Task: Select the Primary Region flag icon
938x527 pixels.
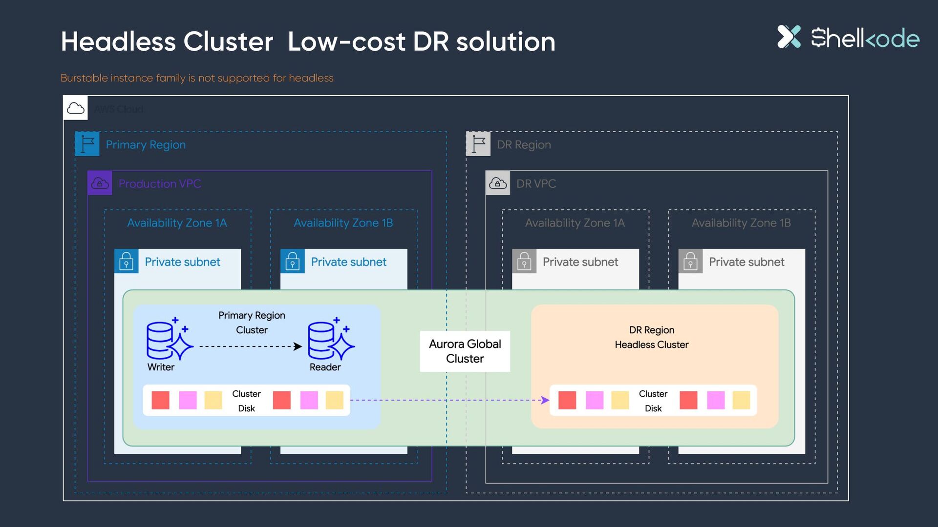Action: [87, 144]
